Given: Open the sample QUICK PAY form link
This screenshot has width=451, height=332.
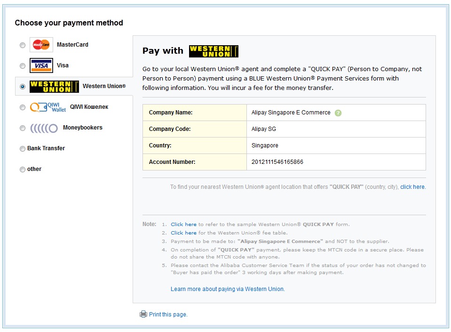Looking at the screenshot, I should pyautogui.click(x=183, y=225).
